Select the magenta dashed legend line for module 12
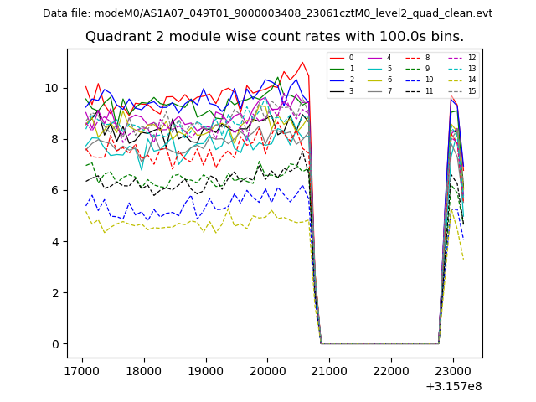This screenshot has width=536, height=402. [454, 58]
